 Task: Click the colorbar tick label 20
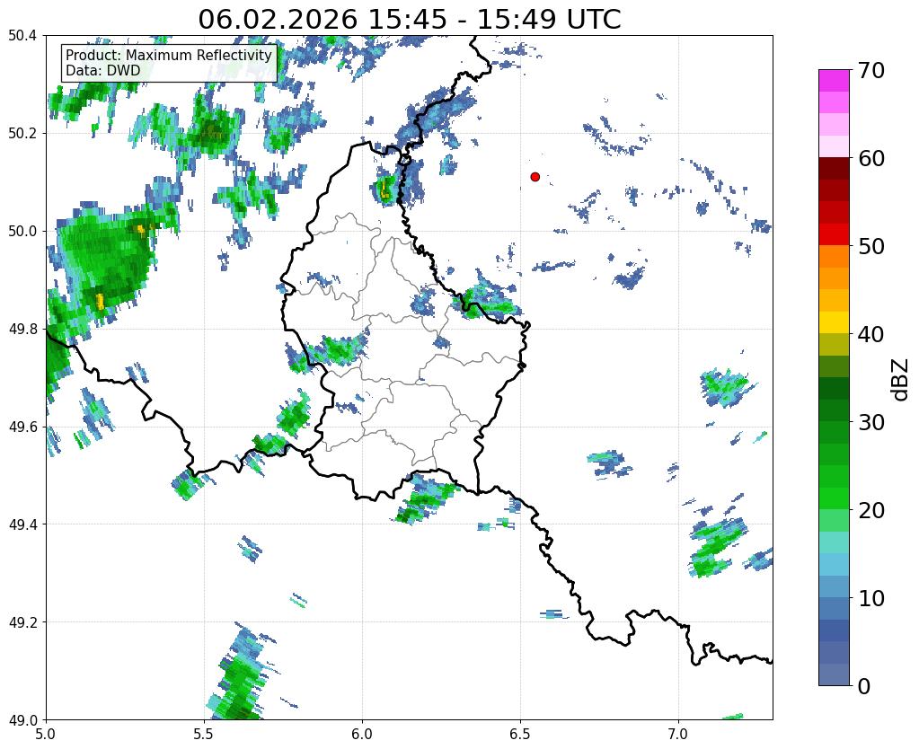[871, 510]
